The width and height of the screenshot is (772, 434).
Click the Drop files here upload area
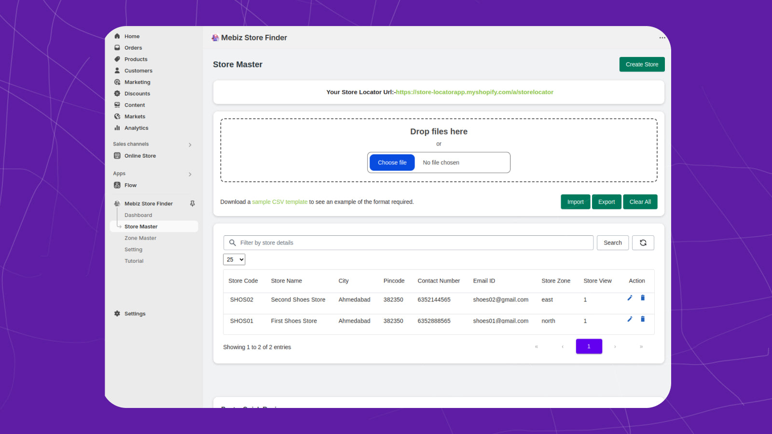click(x=439, y=150)
